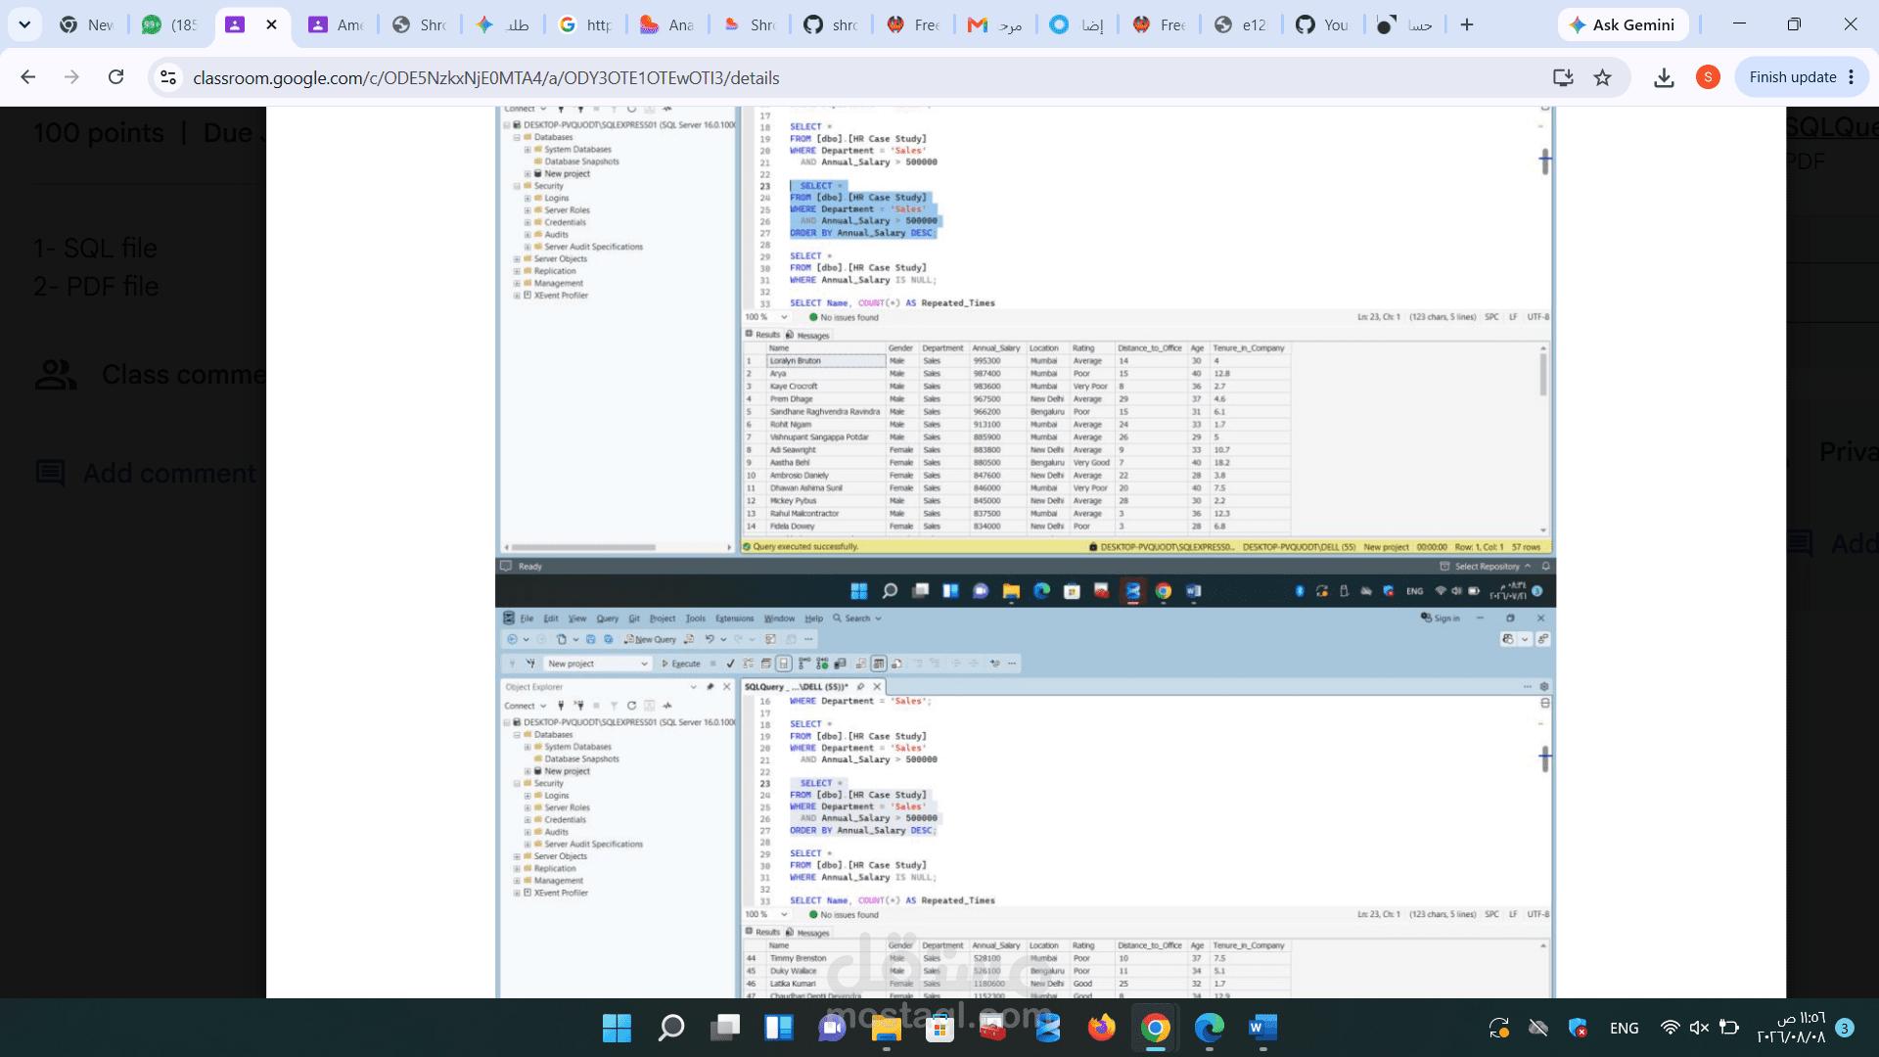
Task: Click the Undo icon in lower SSMS toolbar
Action: 710,639
